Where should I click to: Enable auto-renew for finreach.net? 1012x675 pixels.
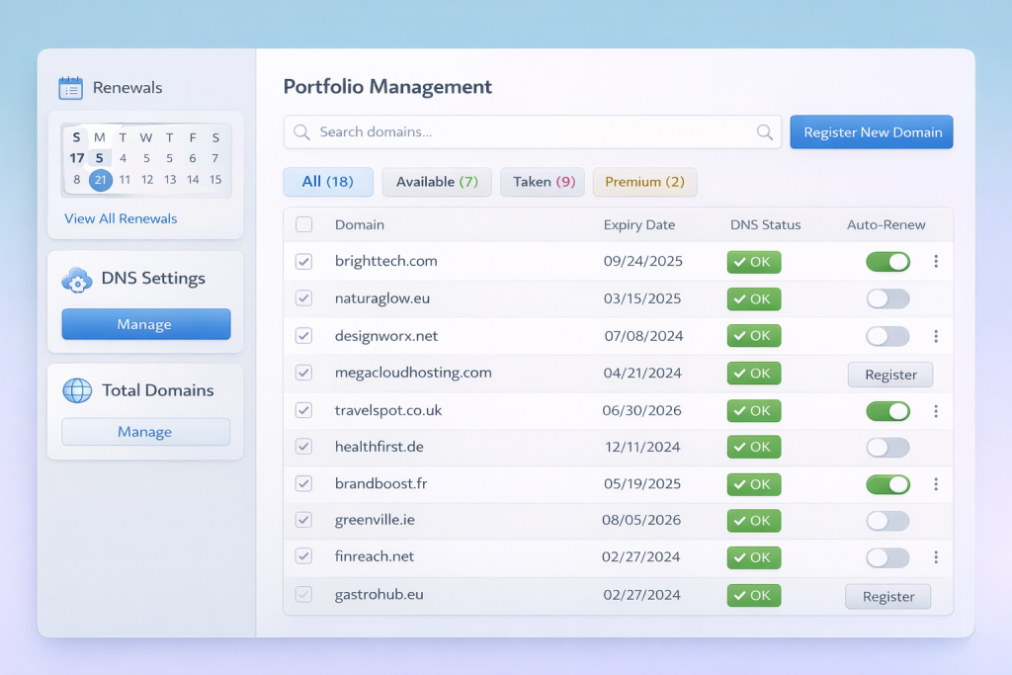(x=888, y=557)
